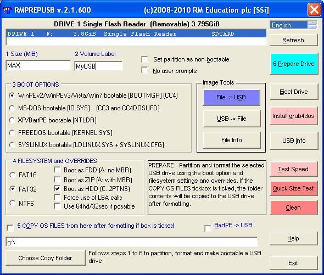Image resolution: width=324 pixels, height=275 pixels.
Task: Choose SYSLINUX bootable radio option
Action: (x=12, y=145)
